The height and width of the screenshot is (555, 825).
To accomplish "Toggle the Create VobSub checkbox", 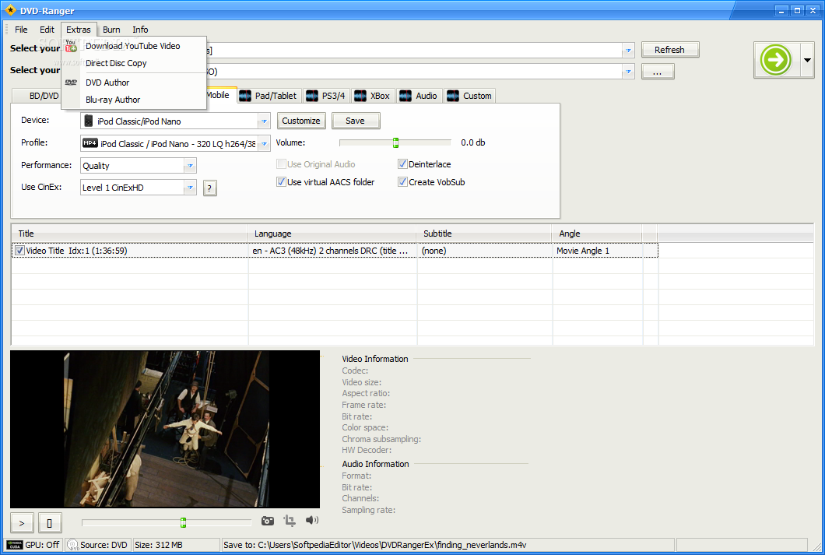I will 402,181.
